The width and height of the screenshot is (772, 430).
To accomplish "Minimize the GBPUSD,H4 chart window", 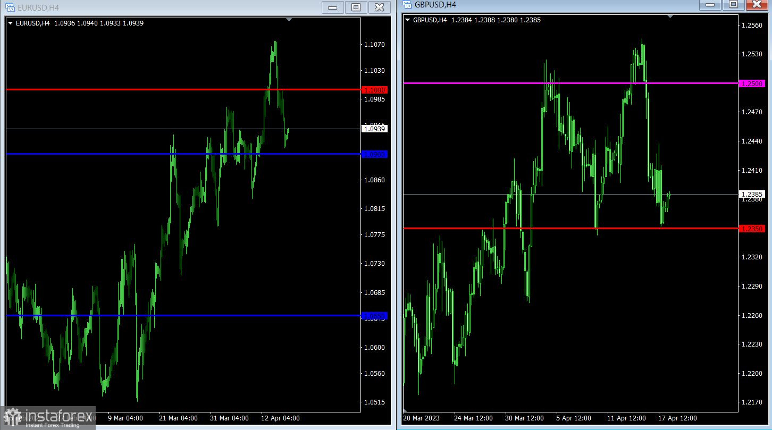I will pyautogui.click(x=710, y=4).
